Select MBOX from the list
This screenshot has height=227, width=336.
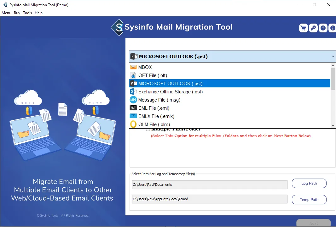pyautogui.click(x=230, y=67)
